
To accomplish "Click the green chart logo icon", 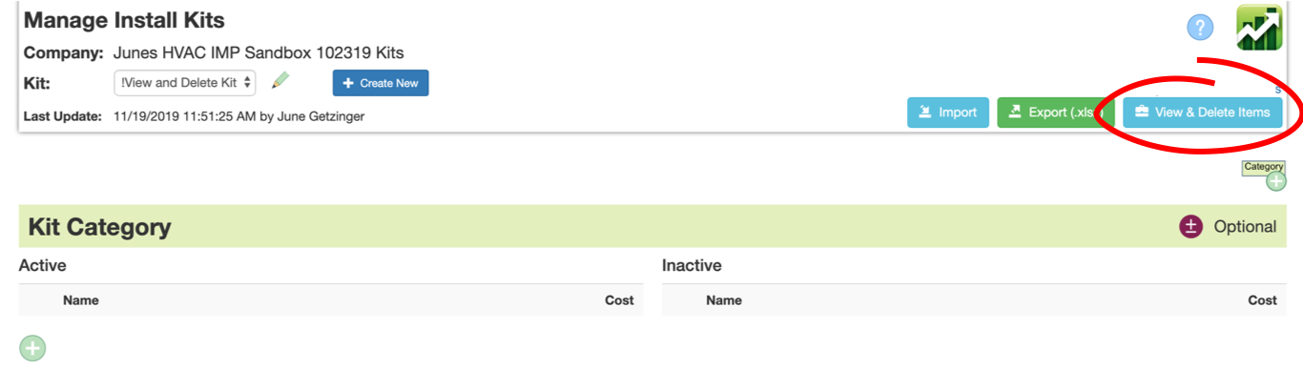I will pos(1259,28).
